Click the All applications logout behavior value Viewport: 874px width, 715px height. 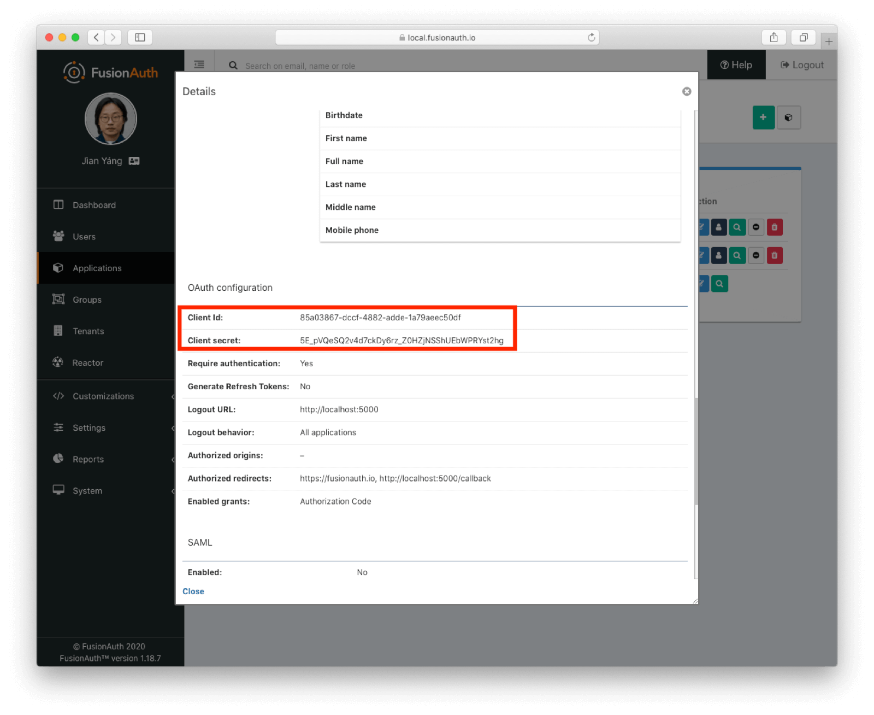(328, 432)
